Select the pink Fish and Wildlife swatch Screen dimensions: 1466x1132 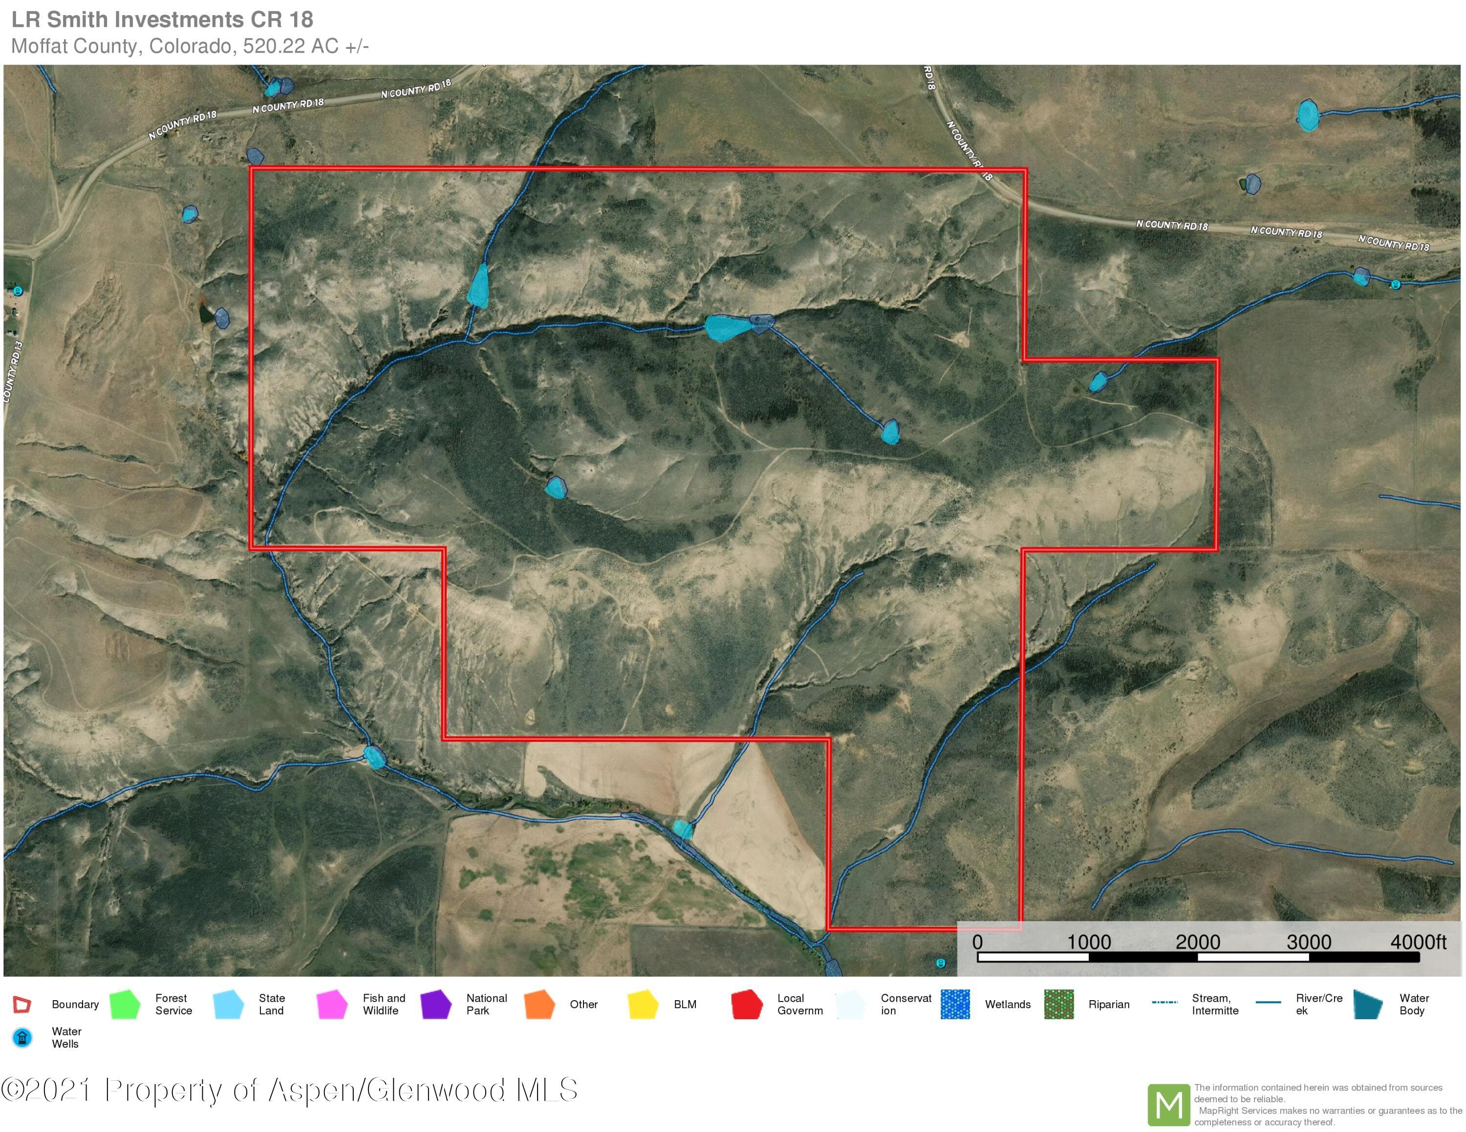pyautogui.click(x=332, y=1004)
